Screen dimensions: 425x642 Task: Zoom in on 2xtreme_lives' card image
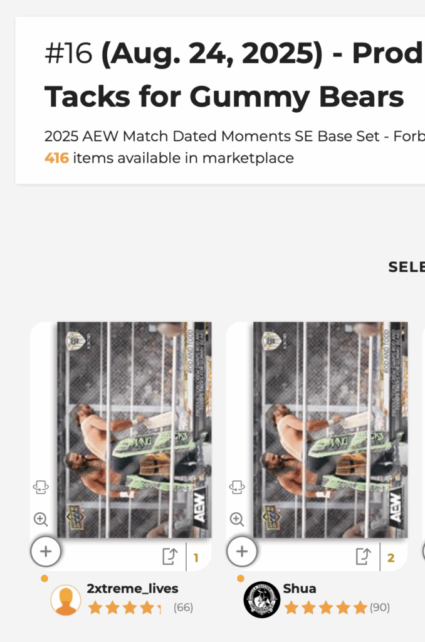pos(41,519)
